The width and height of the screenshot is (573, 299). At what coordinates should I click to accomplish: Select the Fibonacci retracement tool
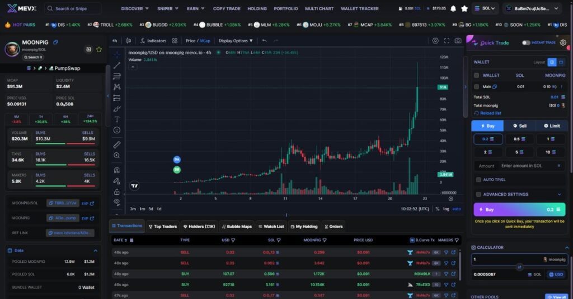pyautogui.click(x=116, y=76)
